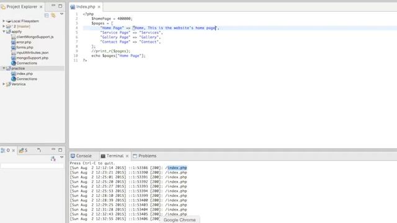
Task: Close the Terminal tab
Action: click(x=127, y=156)
